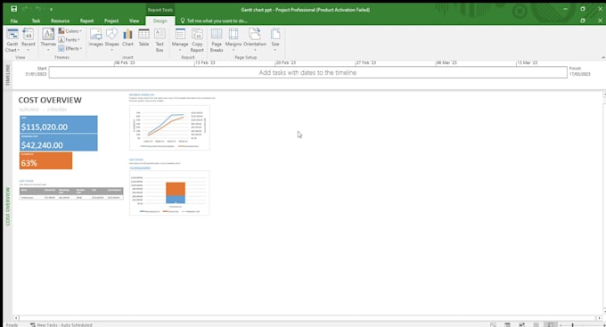
Task: Select the Progress versus Cost line chart
Action: click(169, 127)
